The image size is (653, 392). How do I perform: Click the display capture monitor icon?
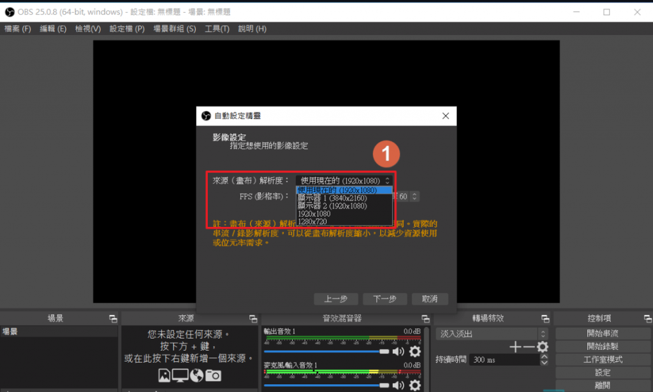pyautogui.click(x=180, y=375)
